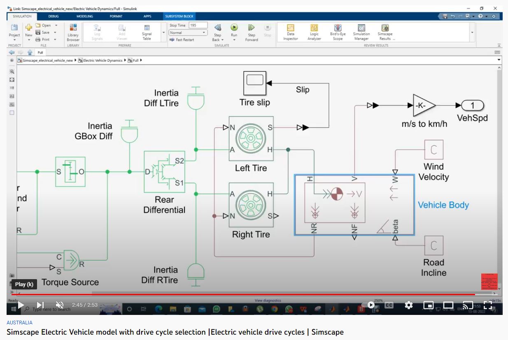
Task: Open the Debug ribbon tab
Action: tap(54, 16)
